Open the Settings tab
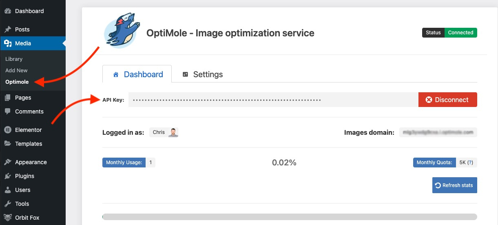Viewport: 498px width, 225px height. (203, 74)
